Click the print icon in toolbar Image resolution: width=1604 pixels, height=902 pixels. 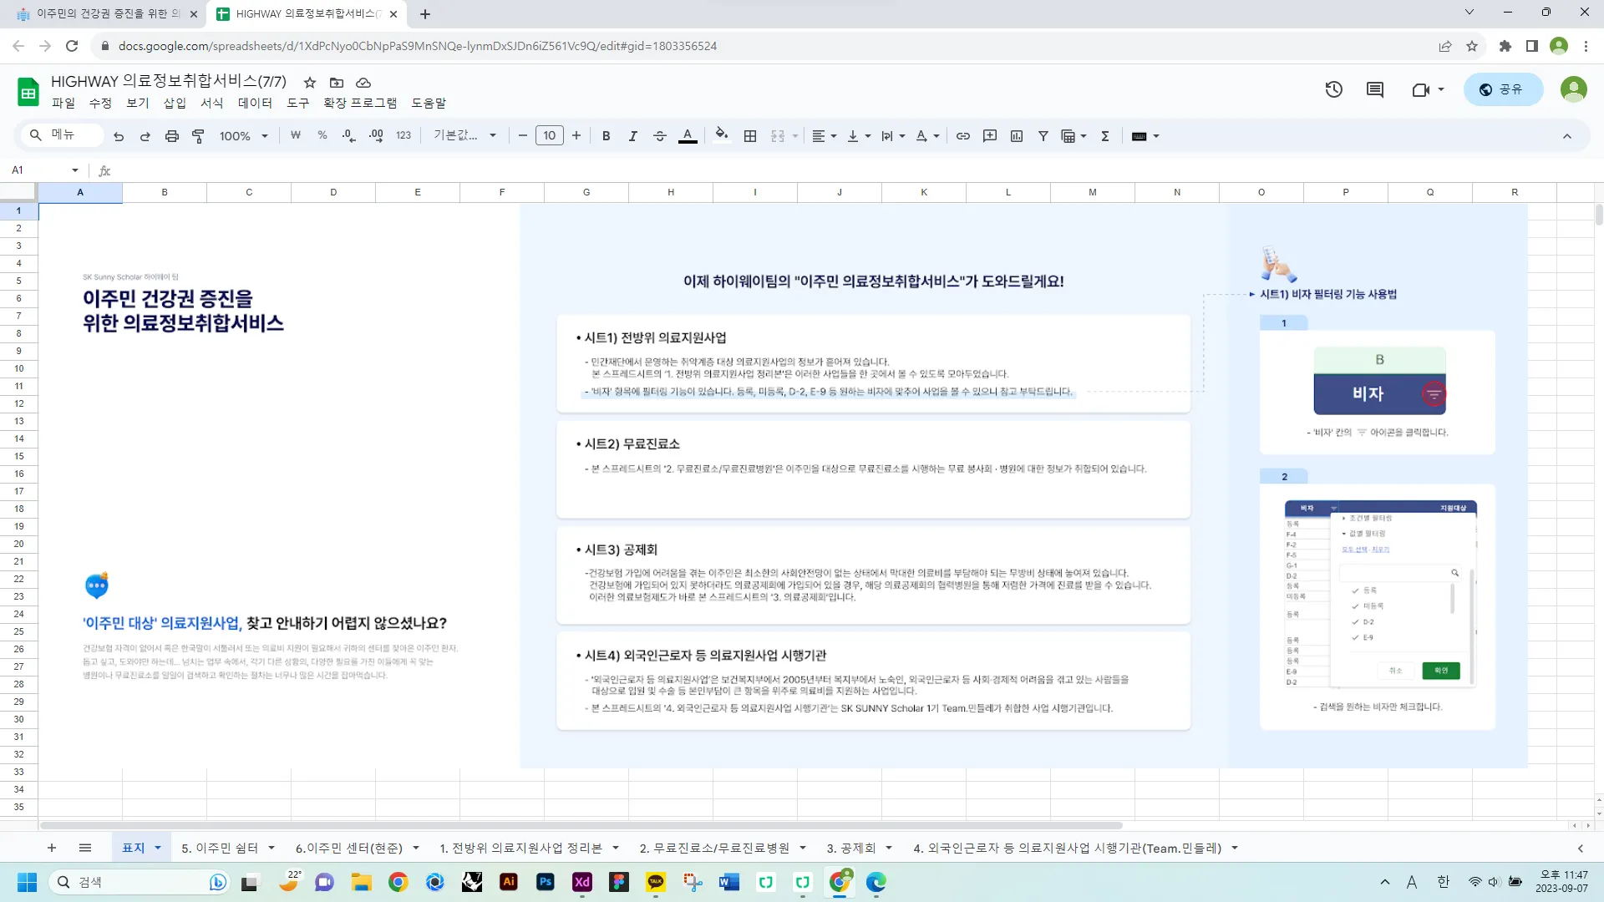click(x=171, y=136)
